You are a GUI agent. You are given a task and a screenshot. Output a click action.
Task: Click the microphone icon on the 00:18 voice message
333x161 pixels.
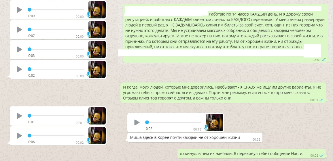coord(206,127)
